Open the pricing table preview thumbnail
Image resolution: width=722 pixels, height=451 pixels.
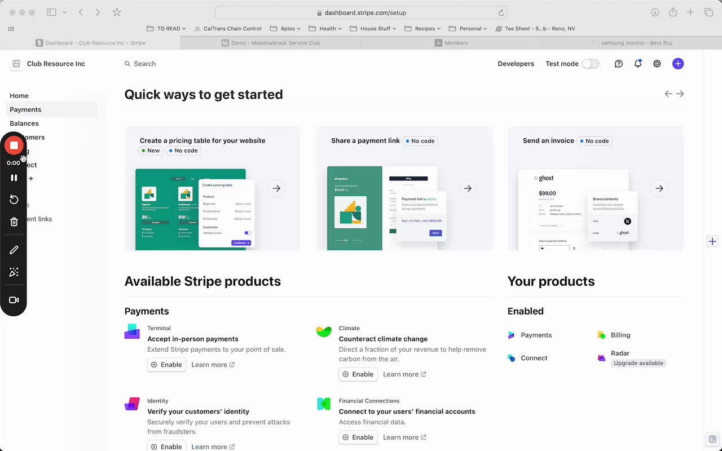point(195,209)
